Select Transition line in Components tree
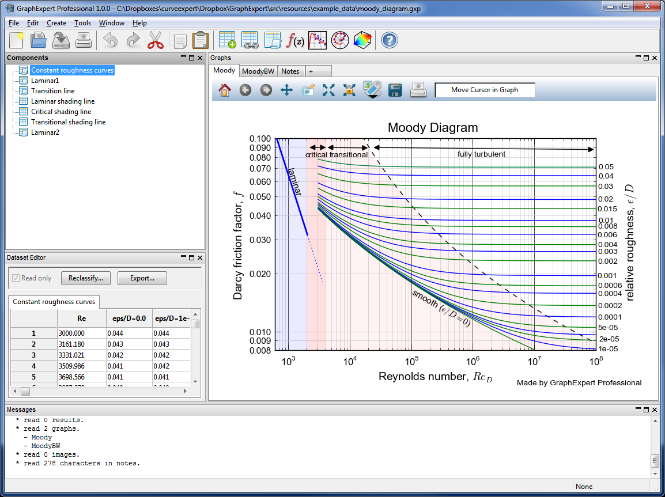 click(x=52, y=91)
